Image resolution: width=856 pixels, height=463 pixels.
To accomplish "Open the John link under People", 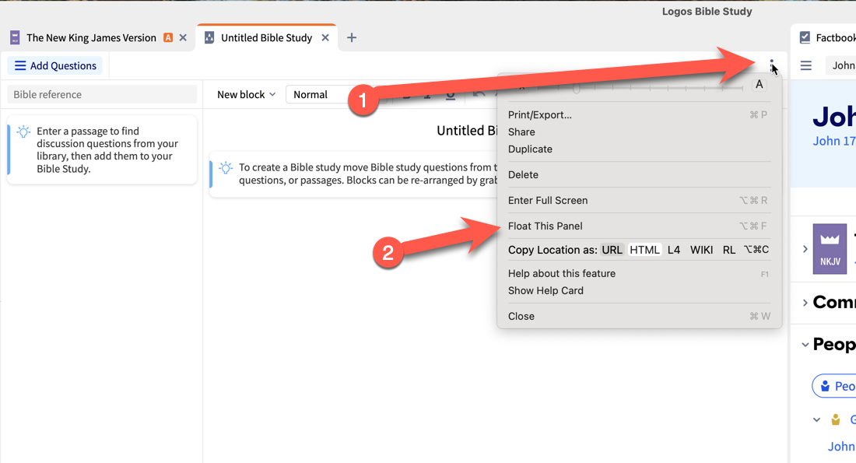I will point(841,447).
